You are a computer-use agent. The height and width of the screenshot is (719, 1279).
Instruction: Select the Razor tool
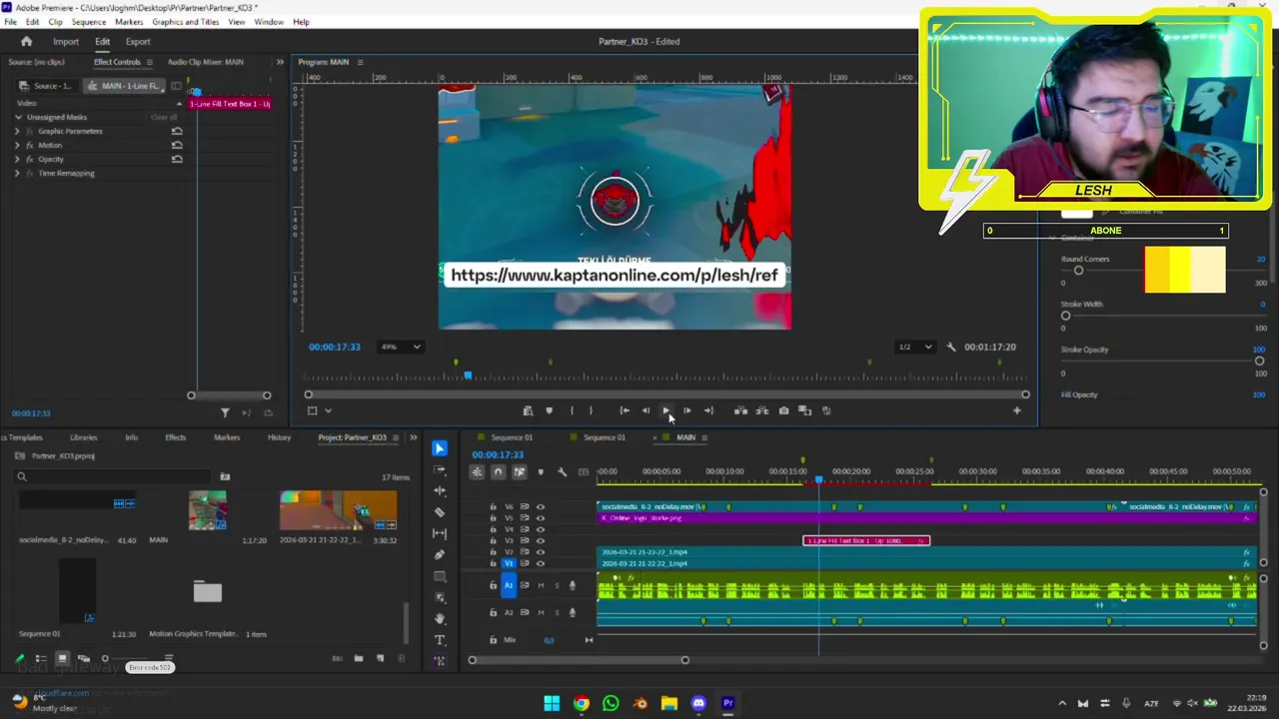pyautogui.click(x=440, y=512)
